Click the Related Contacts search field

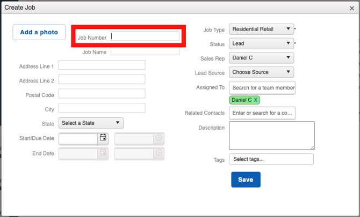coord(262,113)
